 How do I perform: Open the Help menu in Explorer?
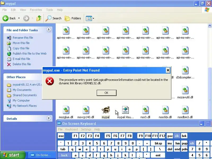click(x=60, y=10)
